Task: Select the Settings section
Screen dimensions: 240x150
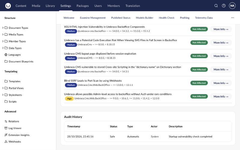Action: click(66, 6)
